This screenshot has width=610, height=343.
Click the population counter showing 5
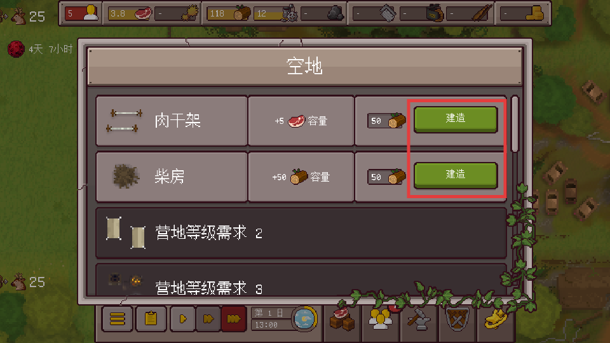(x=82, y=13)
